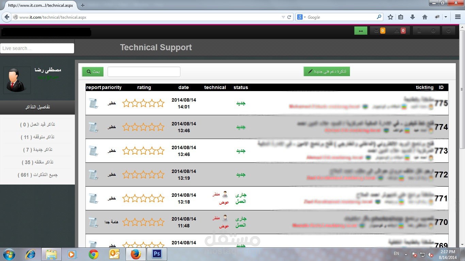
Task: Click the power icon in header
Action: click(449, 31)
